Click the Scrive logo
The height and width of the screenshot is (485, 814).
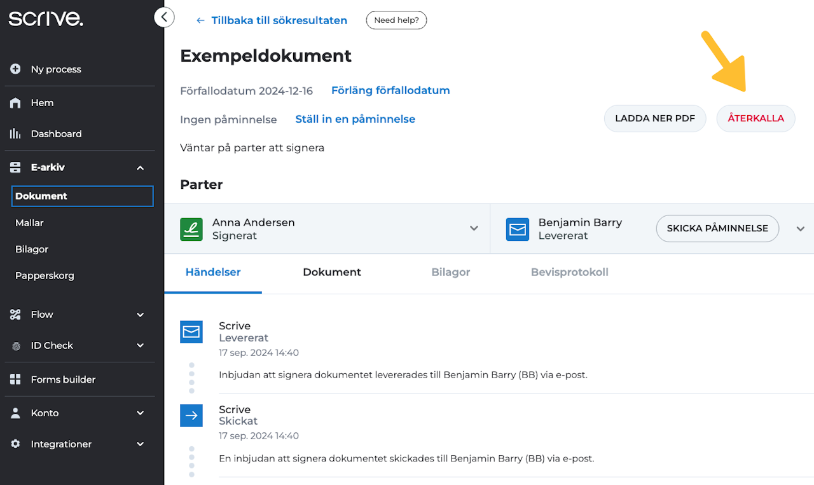click(x=46, y=18)
